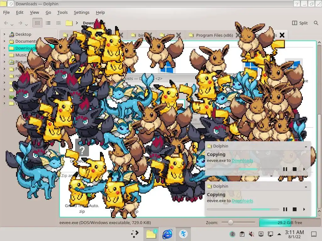Show hidden tray icons arrow
Viewport: 322px width, 241px height.
[279, 234]
